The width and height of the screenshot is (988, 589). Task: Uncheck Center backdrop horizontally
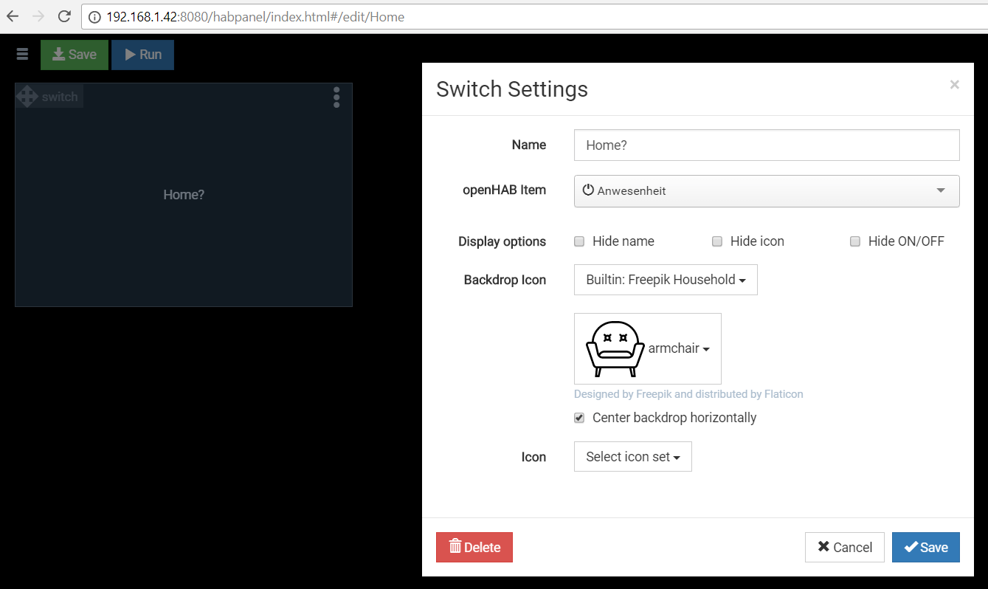[x=579, y=417]
